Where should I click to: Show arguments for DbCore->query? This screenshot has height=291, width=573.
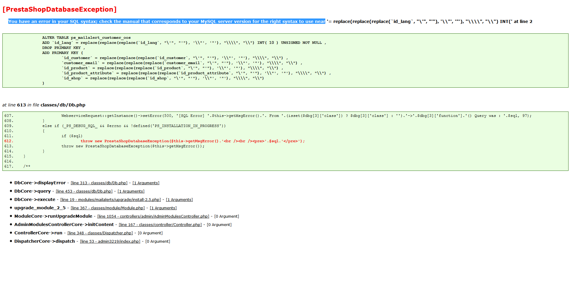(131, 191)
